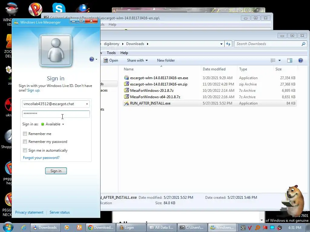Enable Remember my password checkbox
Screen dimensions: 310x232
point(25,142)
